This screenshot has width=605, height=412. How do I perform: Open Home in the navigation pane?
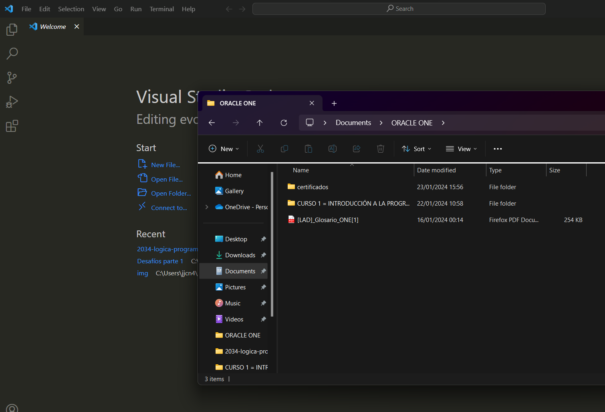(234, 175)
